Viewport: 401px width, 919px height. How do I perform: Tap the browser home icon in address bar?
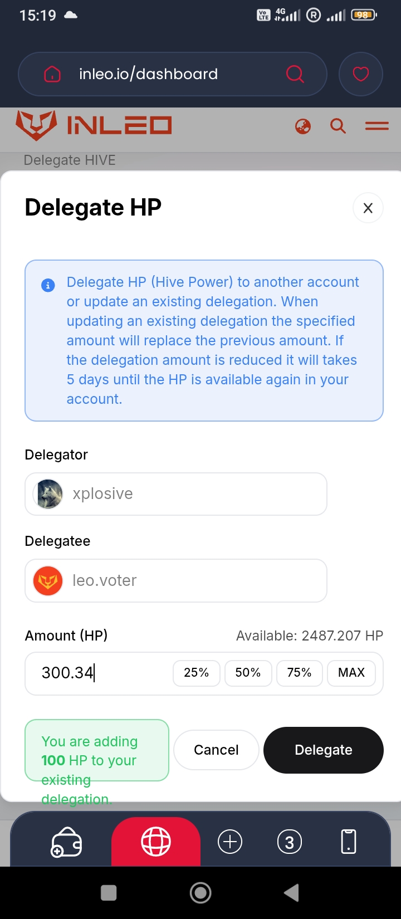[52, 74]
